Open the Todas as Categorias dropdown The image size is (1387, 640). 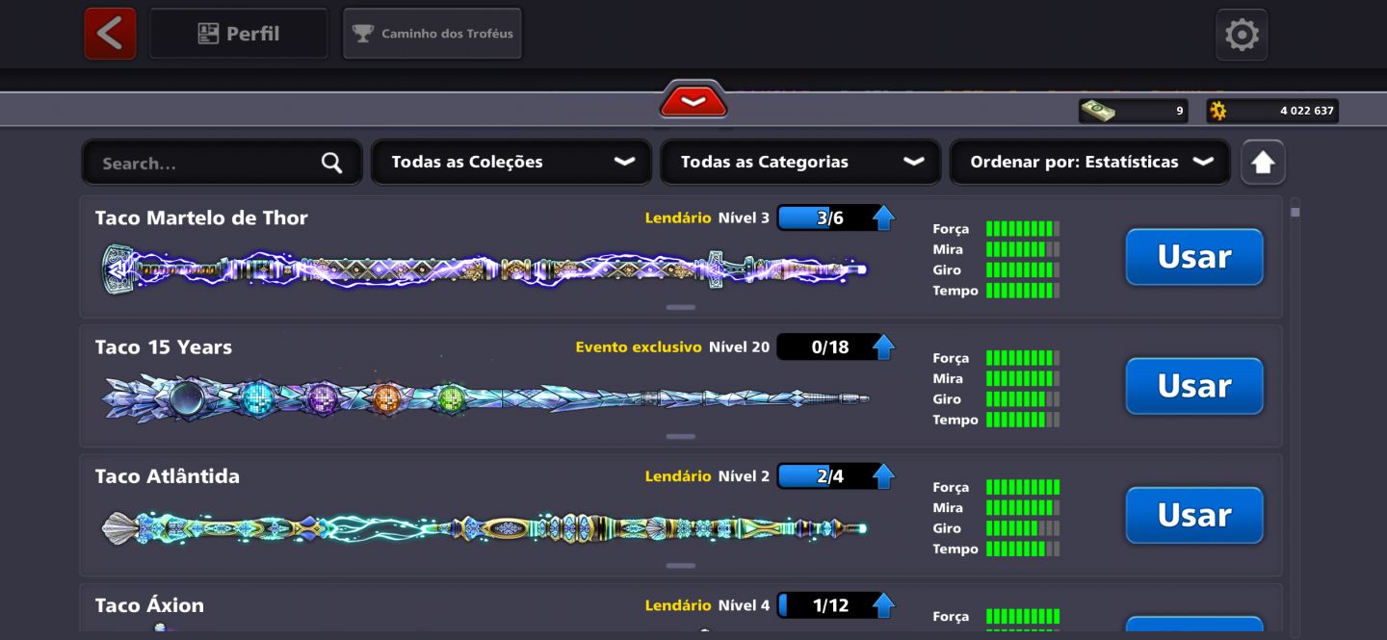[x=800, y=162]
